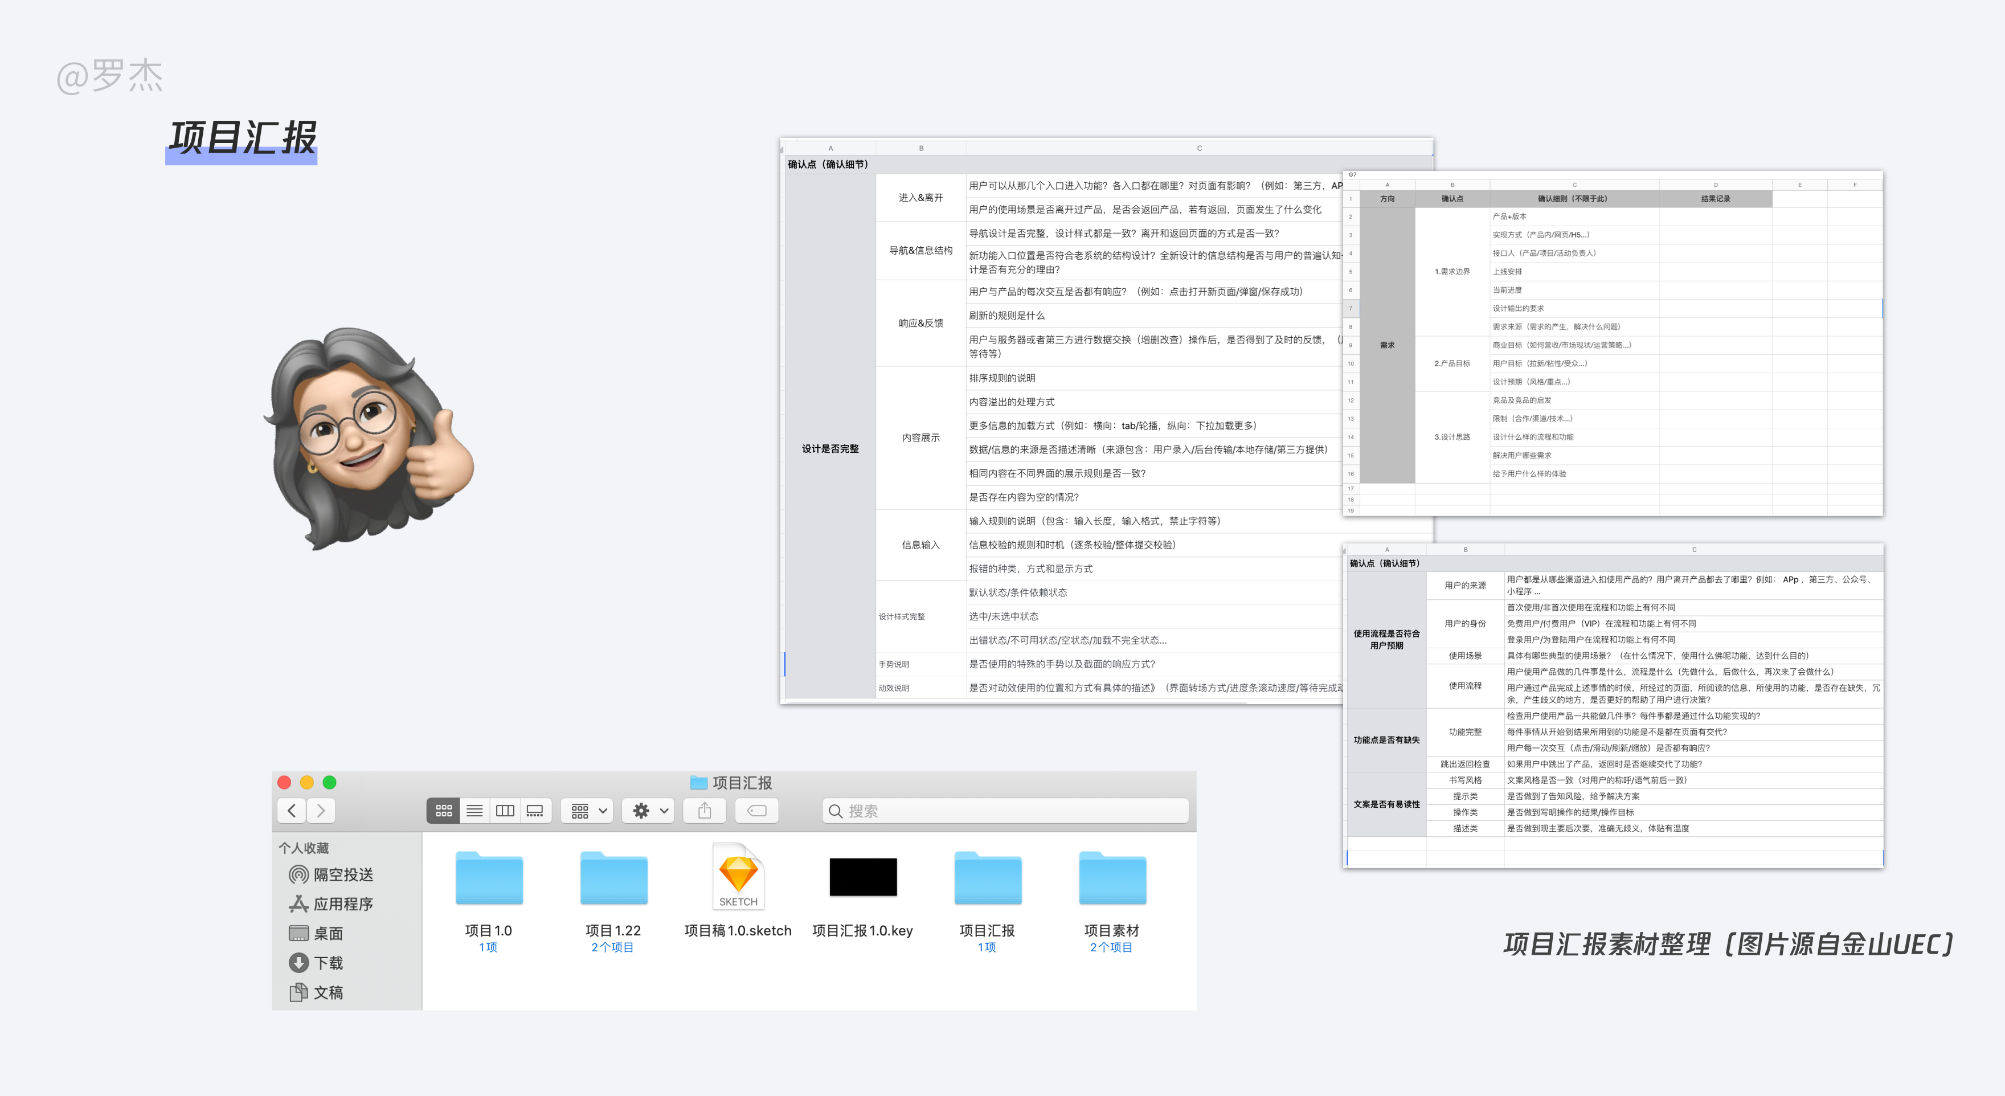Image resolution: width=2005 pixels, height=1096 pixels.
Task: Select the 项目 1.0 folder
Action: coord(489,879)
